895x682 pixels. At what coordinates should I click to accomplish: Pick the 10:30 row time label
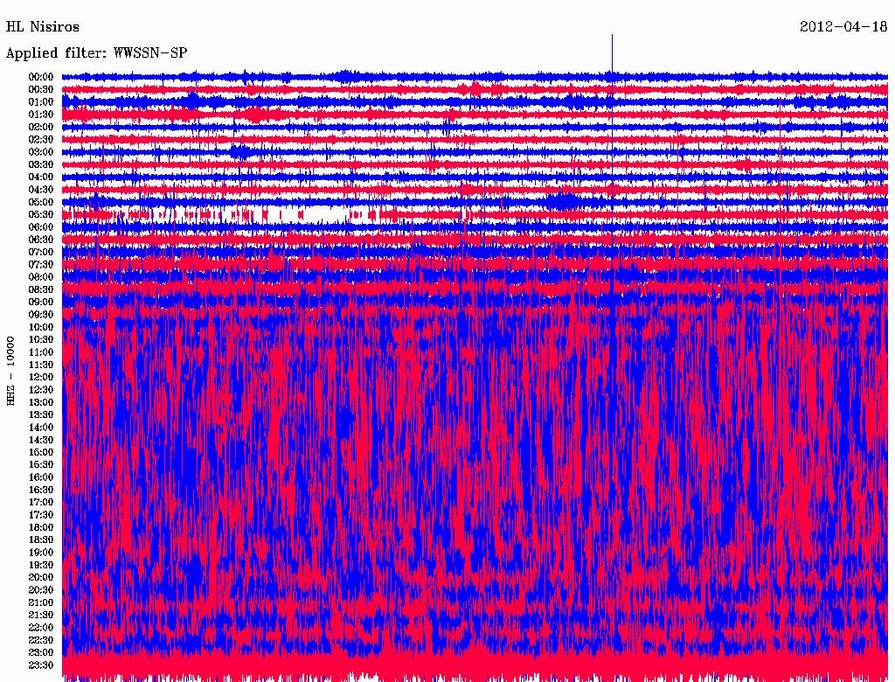pyautogui.click(x=40, y=340)
